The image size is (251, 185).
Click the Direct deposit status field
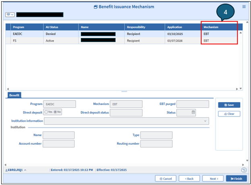126,113
